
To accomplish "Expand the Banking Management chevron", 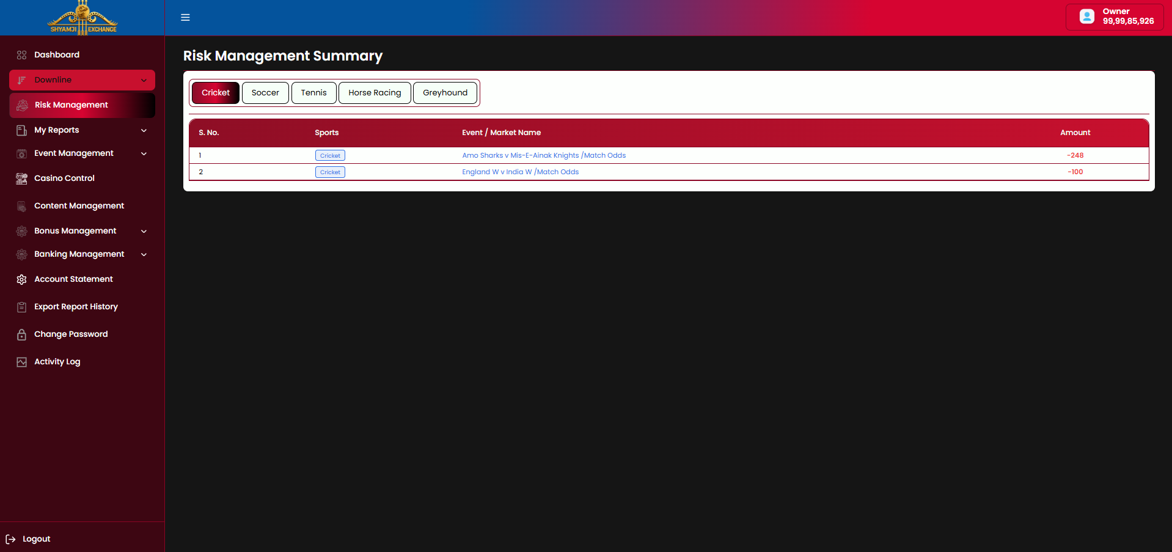I will (144, 254).
